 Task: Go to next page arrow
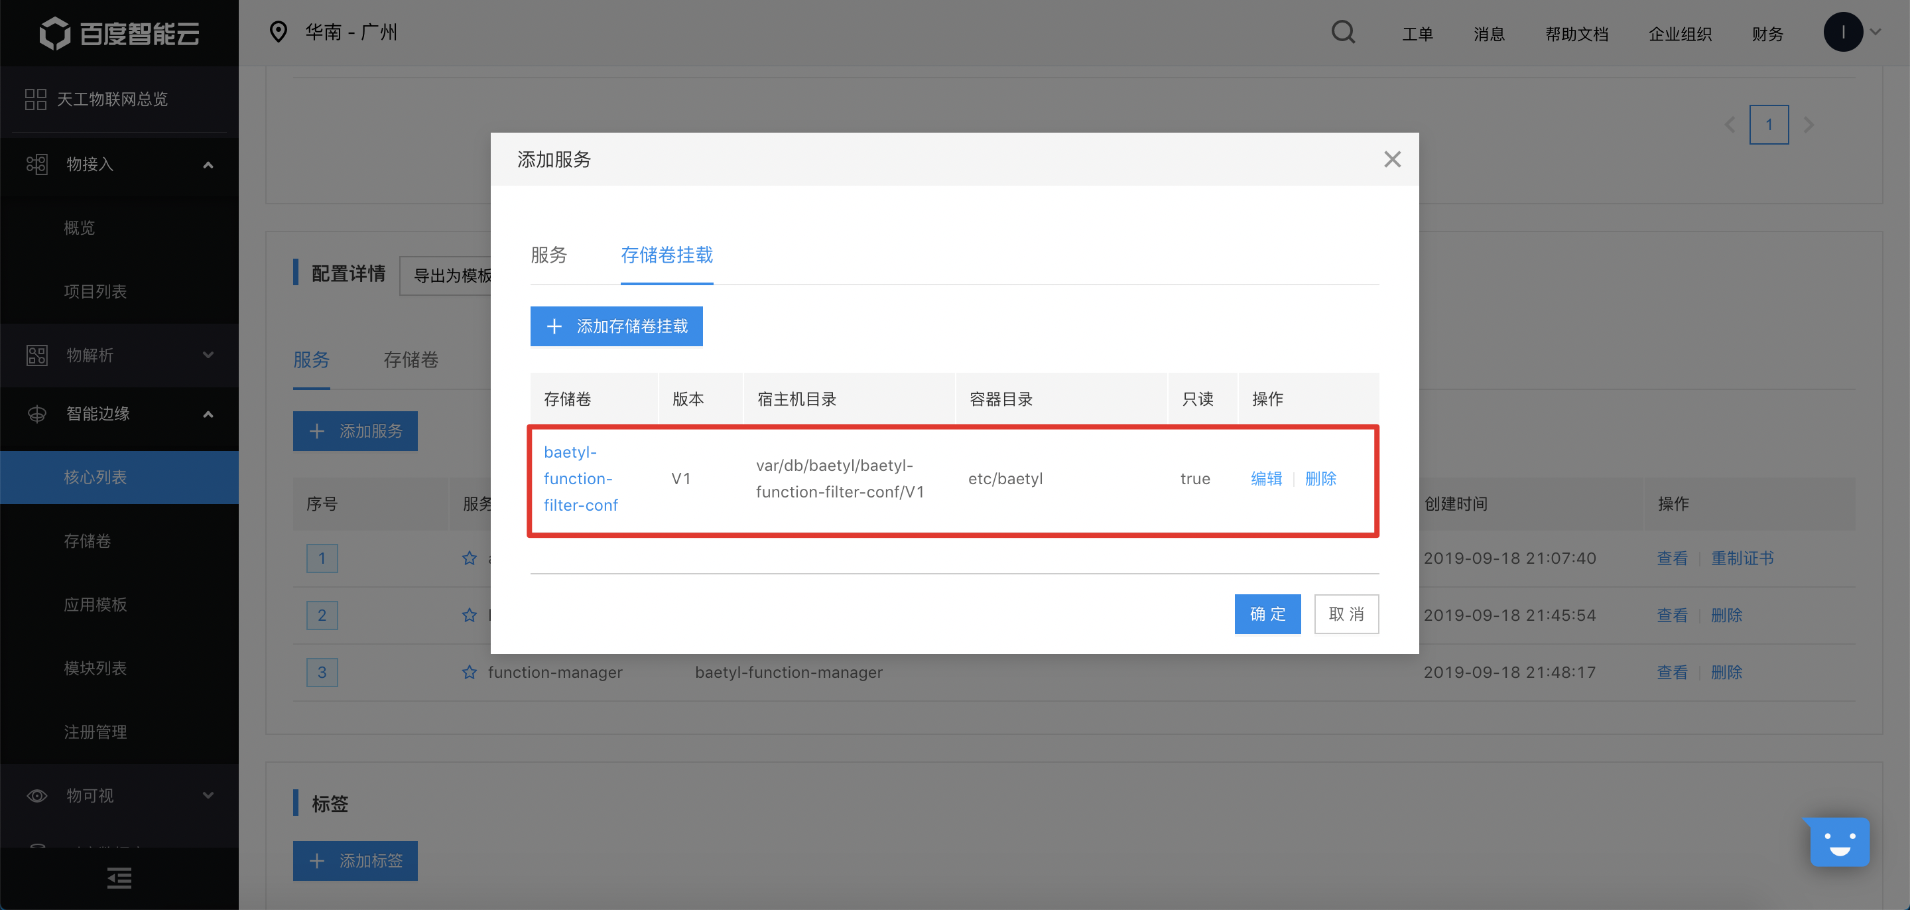tap(1809, 125)
